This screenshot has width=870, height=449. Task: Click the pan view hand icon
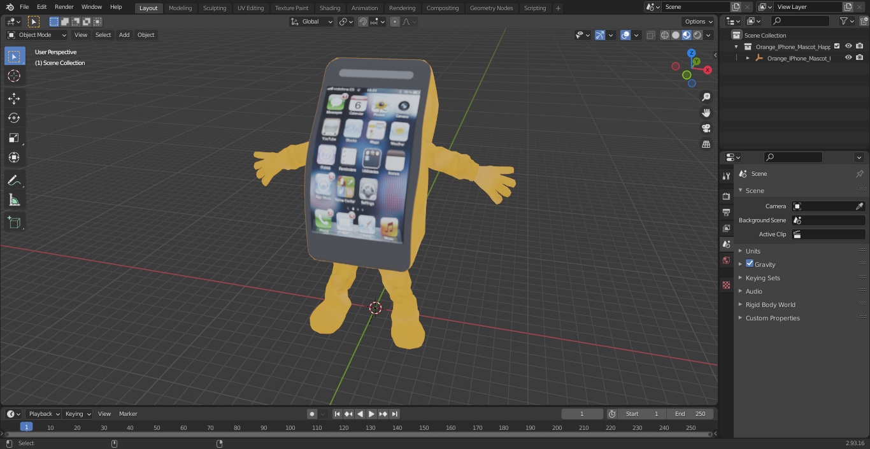click(706, 113)
